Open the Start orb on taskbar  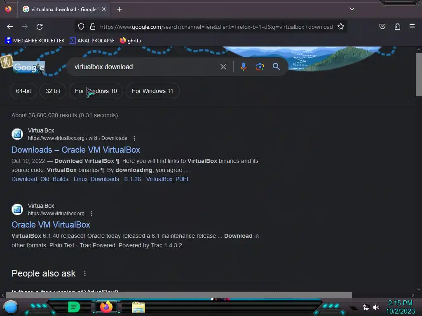(x=11, y=307)
